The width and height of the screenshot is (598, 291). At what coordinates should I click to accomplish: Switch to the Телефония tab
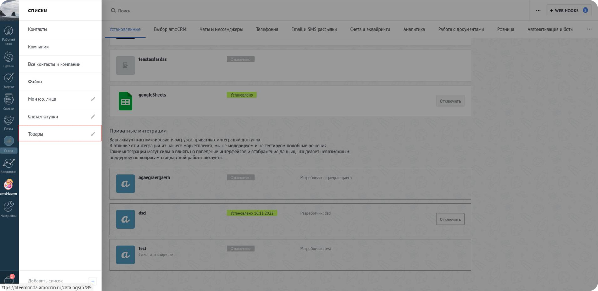(267, 29)
